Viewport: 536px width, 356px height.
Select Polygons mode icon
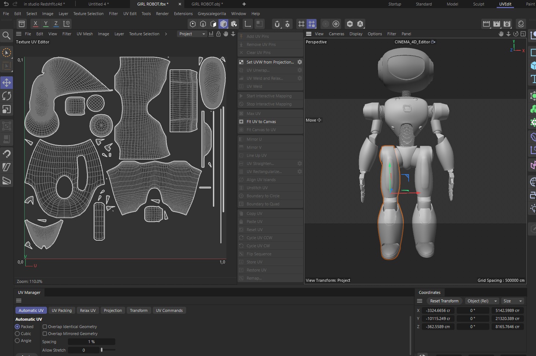tap(213, 24)
